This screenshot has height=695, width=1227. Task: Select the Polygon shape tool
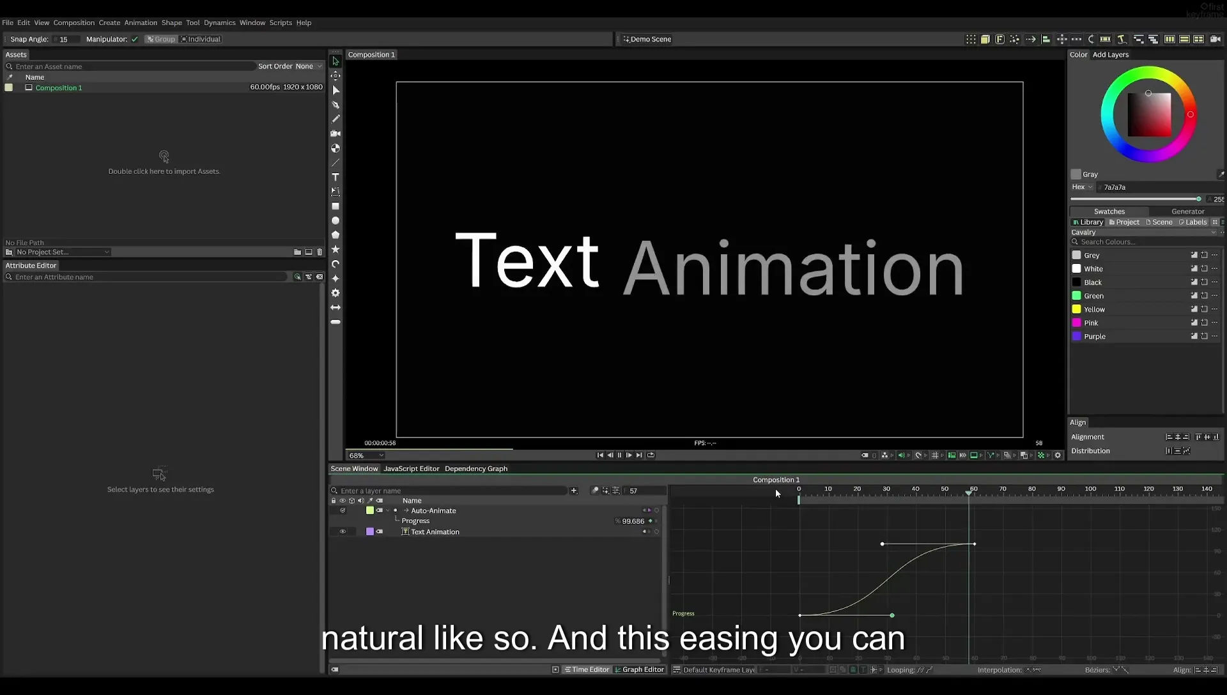pyautogui.click(x=336, y=235)
